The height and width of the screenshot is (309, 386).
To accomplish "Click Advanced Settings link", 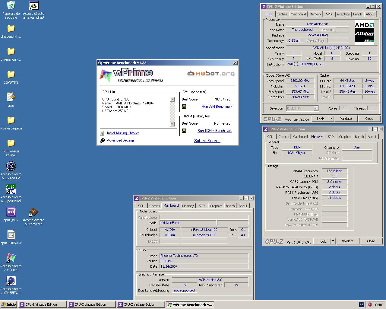I will click(x=121, y=140).
